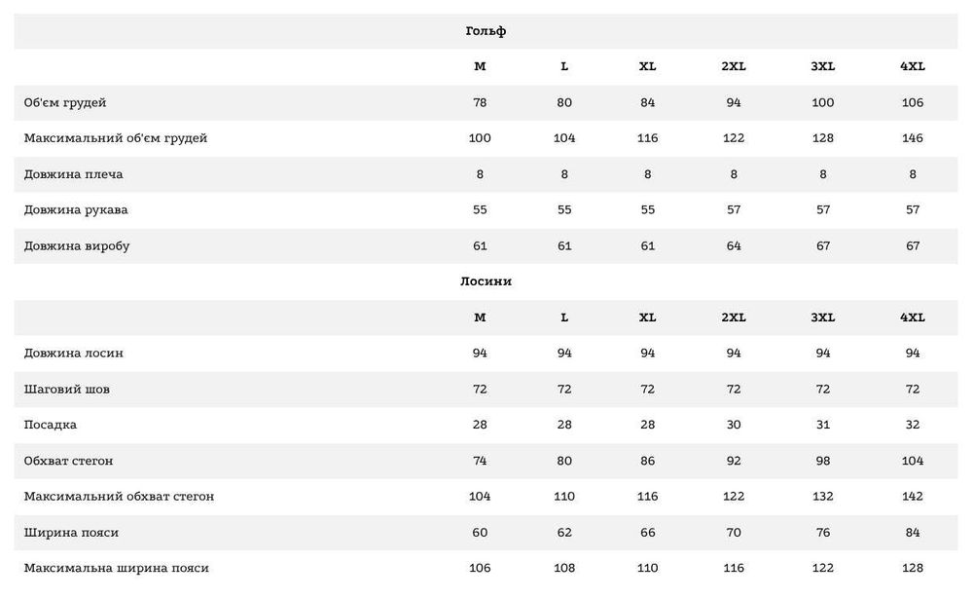Screen dimensions: 973x598
Task: Select the Об'єм грудей row label
Action: (x=65, y=102)
